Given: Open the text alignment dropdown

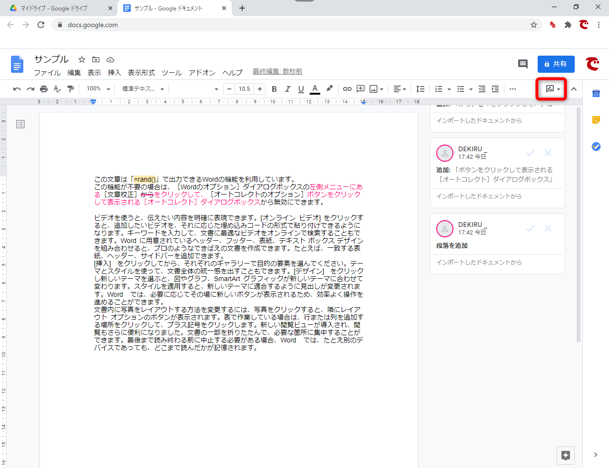Looking at the screenshot, I should pos(400,89).
